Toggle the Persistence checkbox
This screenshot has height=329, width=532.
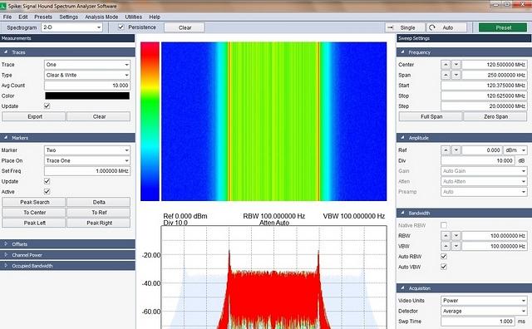tap(121, 27)
